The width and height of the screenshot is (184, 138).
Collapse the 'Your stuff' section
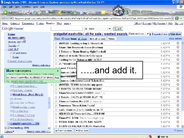pos(6,49)
